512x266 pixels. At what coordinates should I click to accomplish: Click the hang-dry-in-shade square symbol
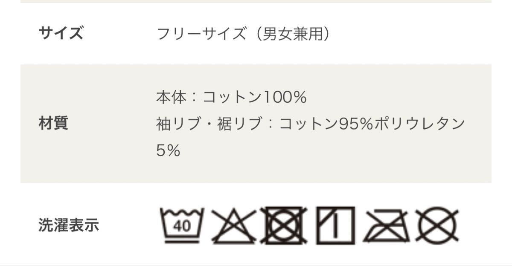point(336,225)
